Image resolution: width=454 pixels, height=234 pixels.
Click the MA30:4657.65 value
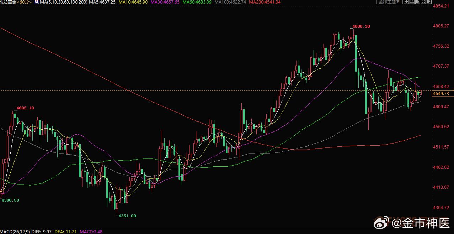click(x=165, y=2)
